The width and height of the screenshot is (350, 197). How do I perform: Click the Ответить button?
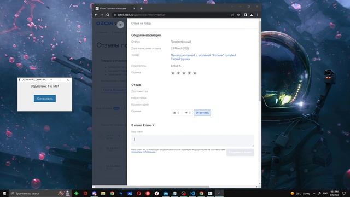click(202, 113)
